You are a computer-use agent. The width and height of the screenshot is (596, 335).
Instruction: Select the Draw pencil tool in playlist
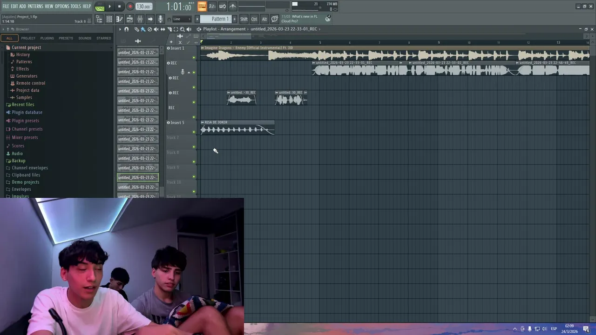coord(136,29)
